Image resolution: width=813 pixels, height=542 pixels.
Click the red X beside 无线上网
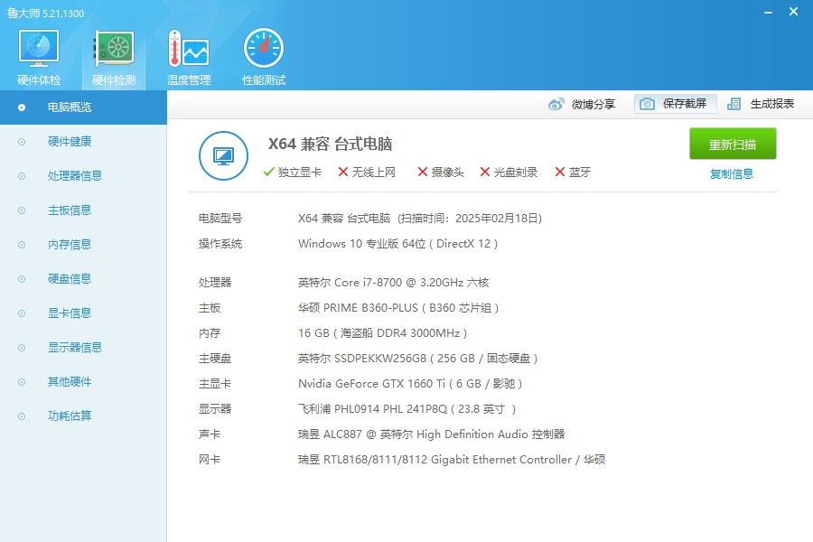click(x=342, y=172)
